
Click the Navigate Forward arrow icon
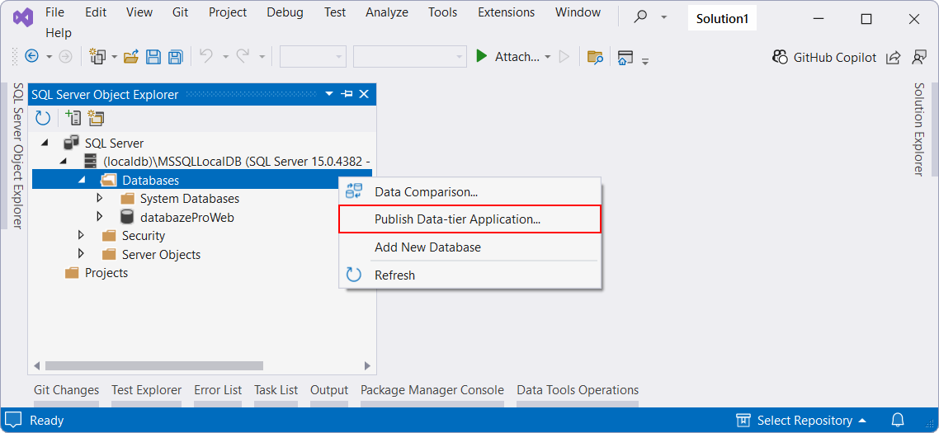65,56
